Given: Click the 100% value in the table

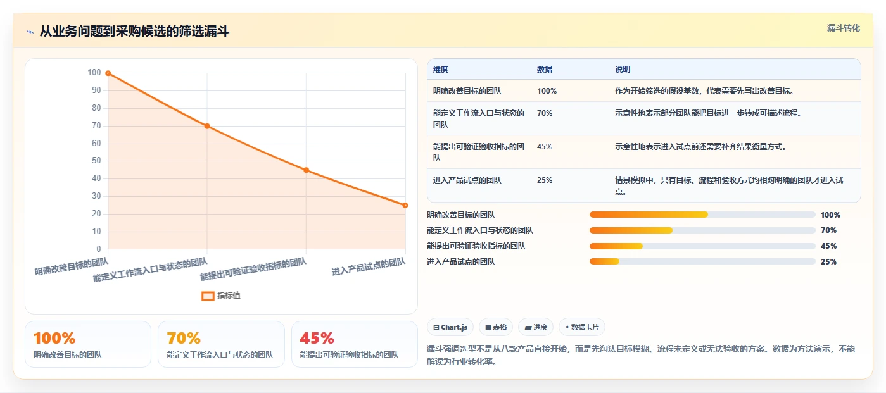Looking at the screenshot, I should click(x=547, y=91).
